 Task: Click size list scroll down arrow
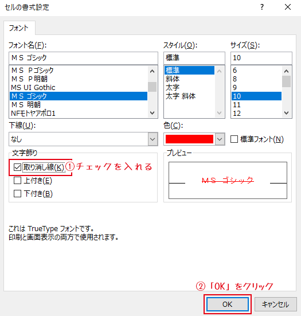[x=286, y=113]
